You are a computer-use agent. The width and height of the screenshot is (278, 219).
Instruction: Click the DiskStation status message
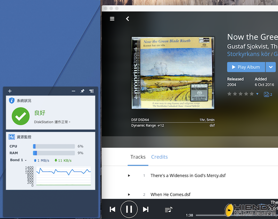click(52, 122)
